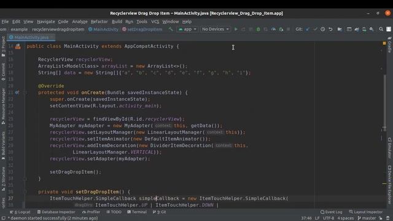Click the class gutter icon on line 14

click(x=18, y=47)
